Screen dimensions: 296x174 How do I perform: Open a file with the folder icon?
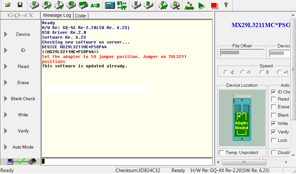click(8, 5)
